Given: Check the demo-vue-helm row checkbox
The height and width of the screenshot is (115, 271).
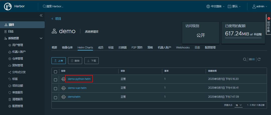Looking at the screenshot, I should click(x=56, y=89).
